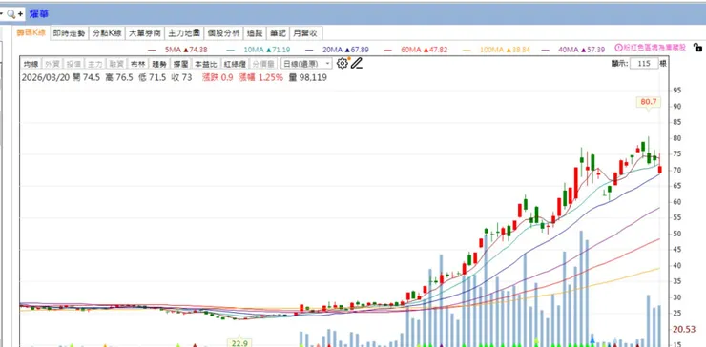The image size is (706, 347).
Task: Click the 20.53 value on price axis
Action: (x=684, y=330)
